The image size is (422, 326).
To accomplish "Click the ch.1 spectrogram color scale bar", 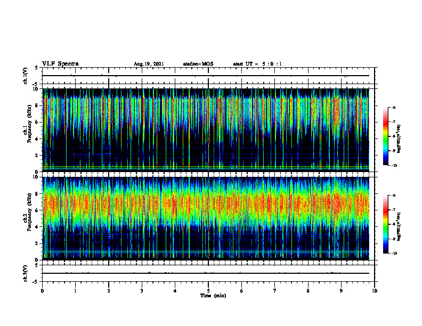I will click(x=386, y=136).
